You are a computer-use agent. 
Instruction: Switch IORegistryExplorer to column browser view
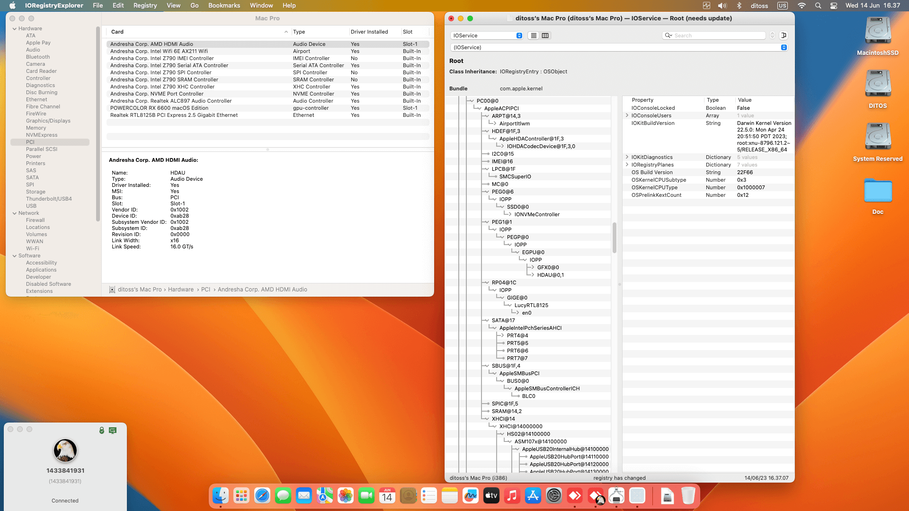pos(545,35)
